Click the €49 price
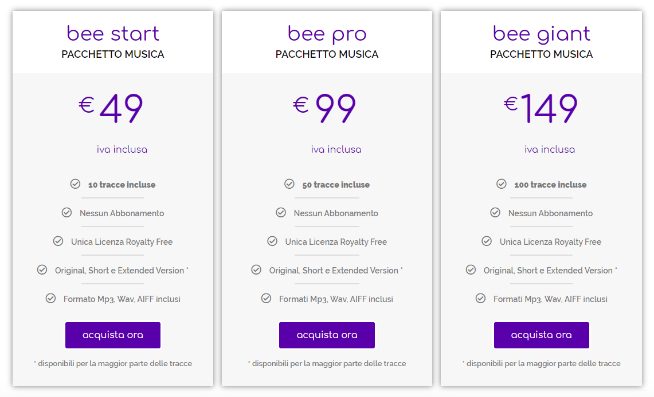 pyautogui.click(x=111, y=108)
